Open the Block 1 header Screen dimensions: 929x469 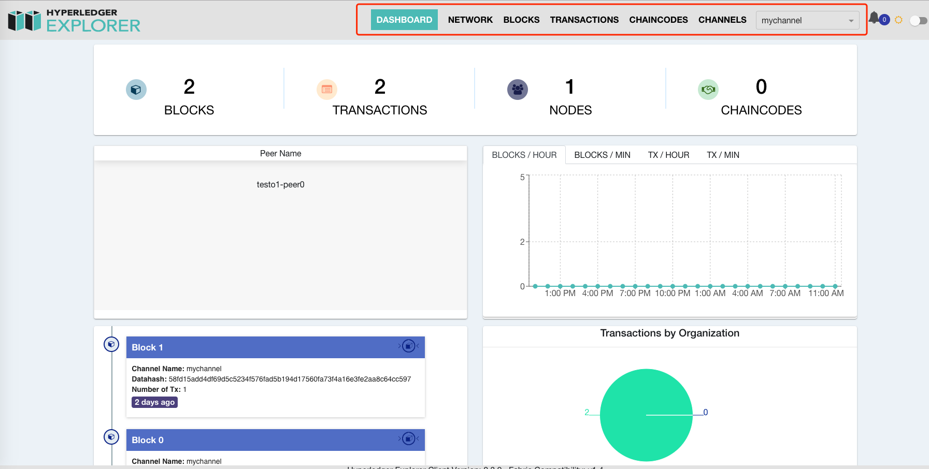(276, 347)
